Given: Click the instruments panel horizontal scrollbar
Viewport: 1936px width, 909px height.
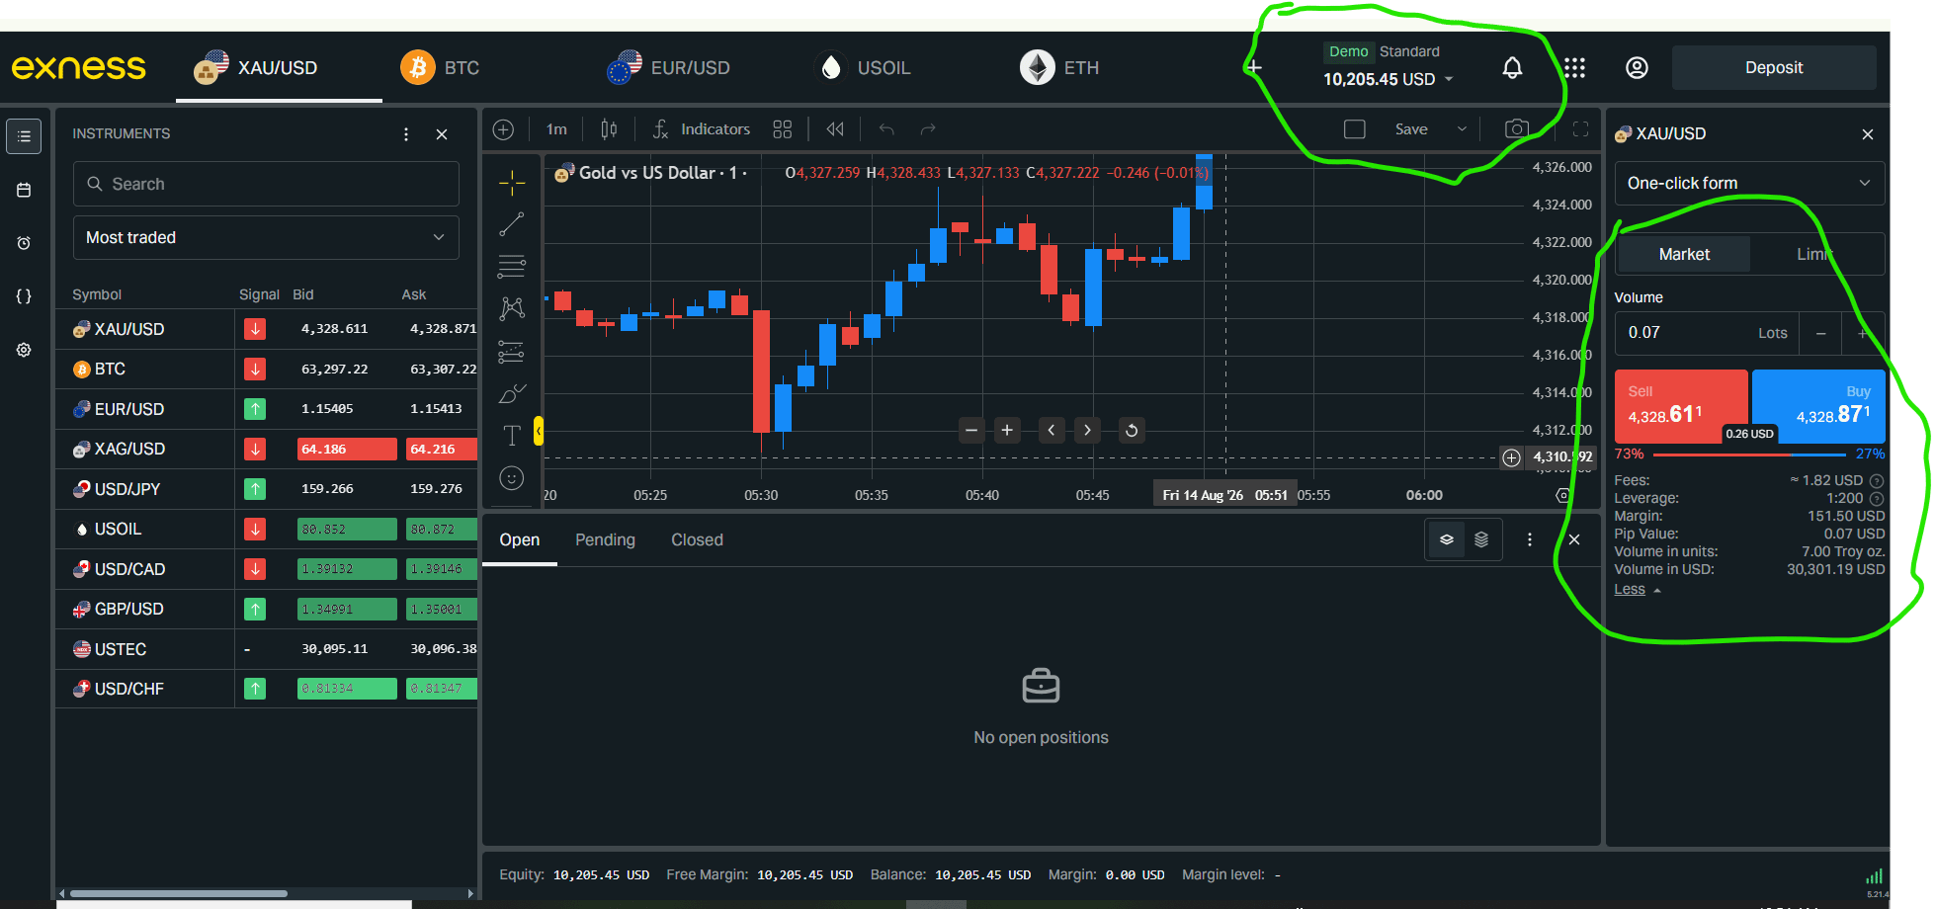Looking at the screenshot, I should coord(179,894).
